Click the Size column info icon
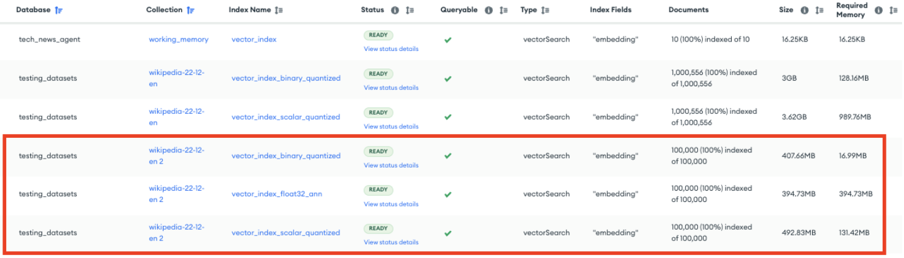This screenshot has height=258, width=904. (x=805, y=10)
